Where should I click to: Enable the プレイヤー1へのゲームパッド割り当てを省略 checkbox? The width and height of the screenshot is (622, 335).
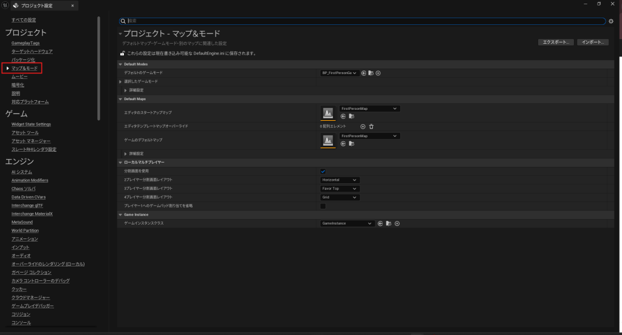(323, 206)
